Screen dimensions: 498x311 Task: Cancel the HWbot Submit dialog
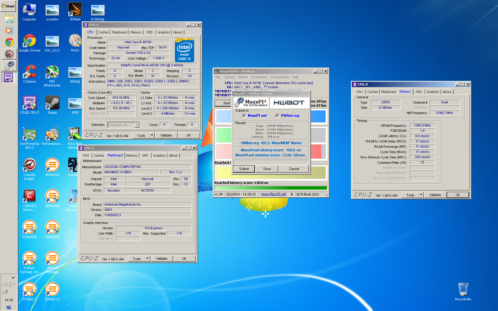294,169
